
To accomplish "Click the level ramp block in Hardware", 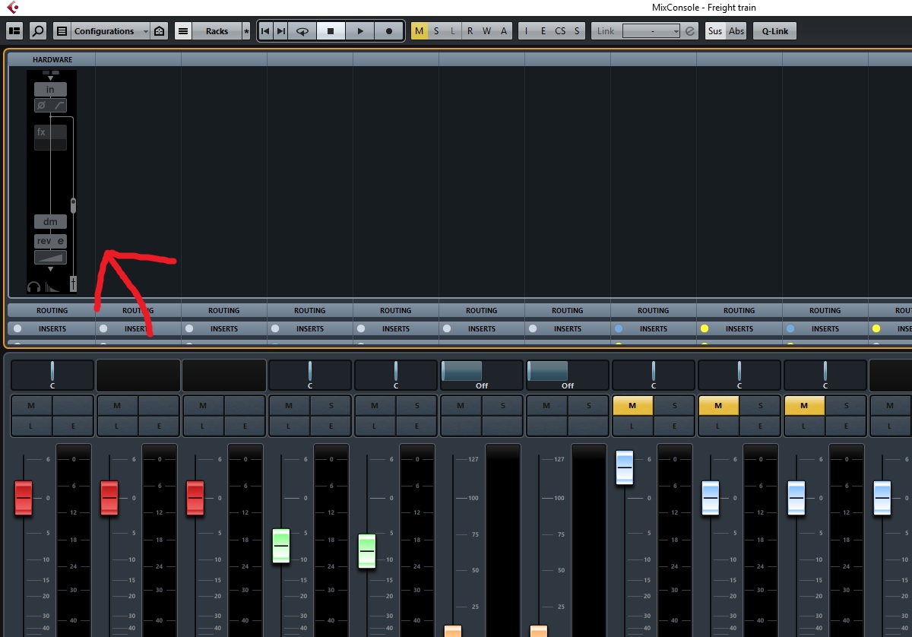I will point(50,258).
